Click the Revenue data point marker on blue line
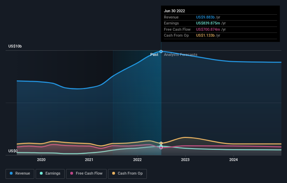287x183 pixels. pos(161,52)
